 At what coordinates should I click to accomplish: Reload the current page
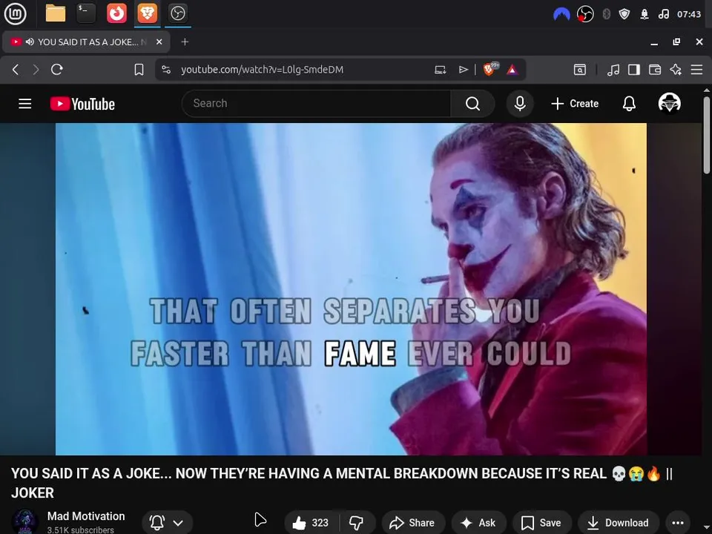[x=57, y=70]
